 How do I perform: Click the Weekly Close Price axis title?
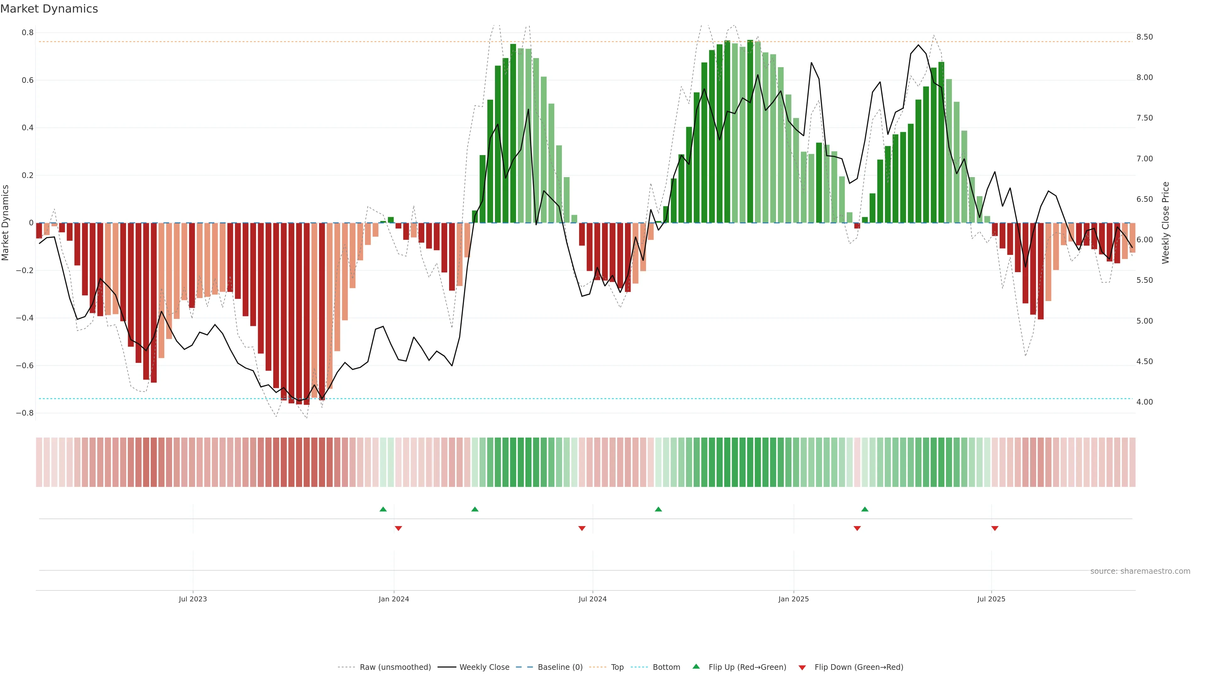(1166, 223)
